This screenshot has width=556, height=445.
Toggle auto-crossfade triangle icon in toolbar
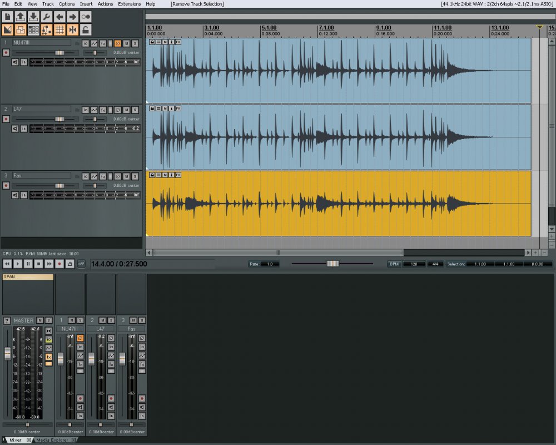click(7, 30)
